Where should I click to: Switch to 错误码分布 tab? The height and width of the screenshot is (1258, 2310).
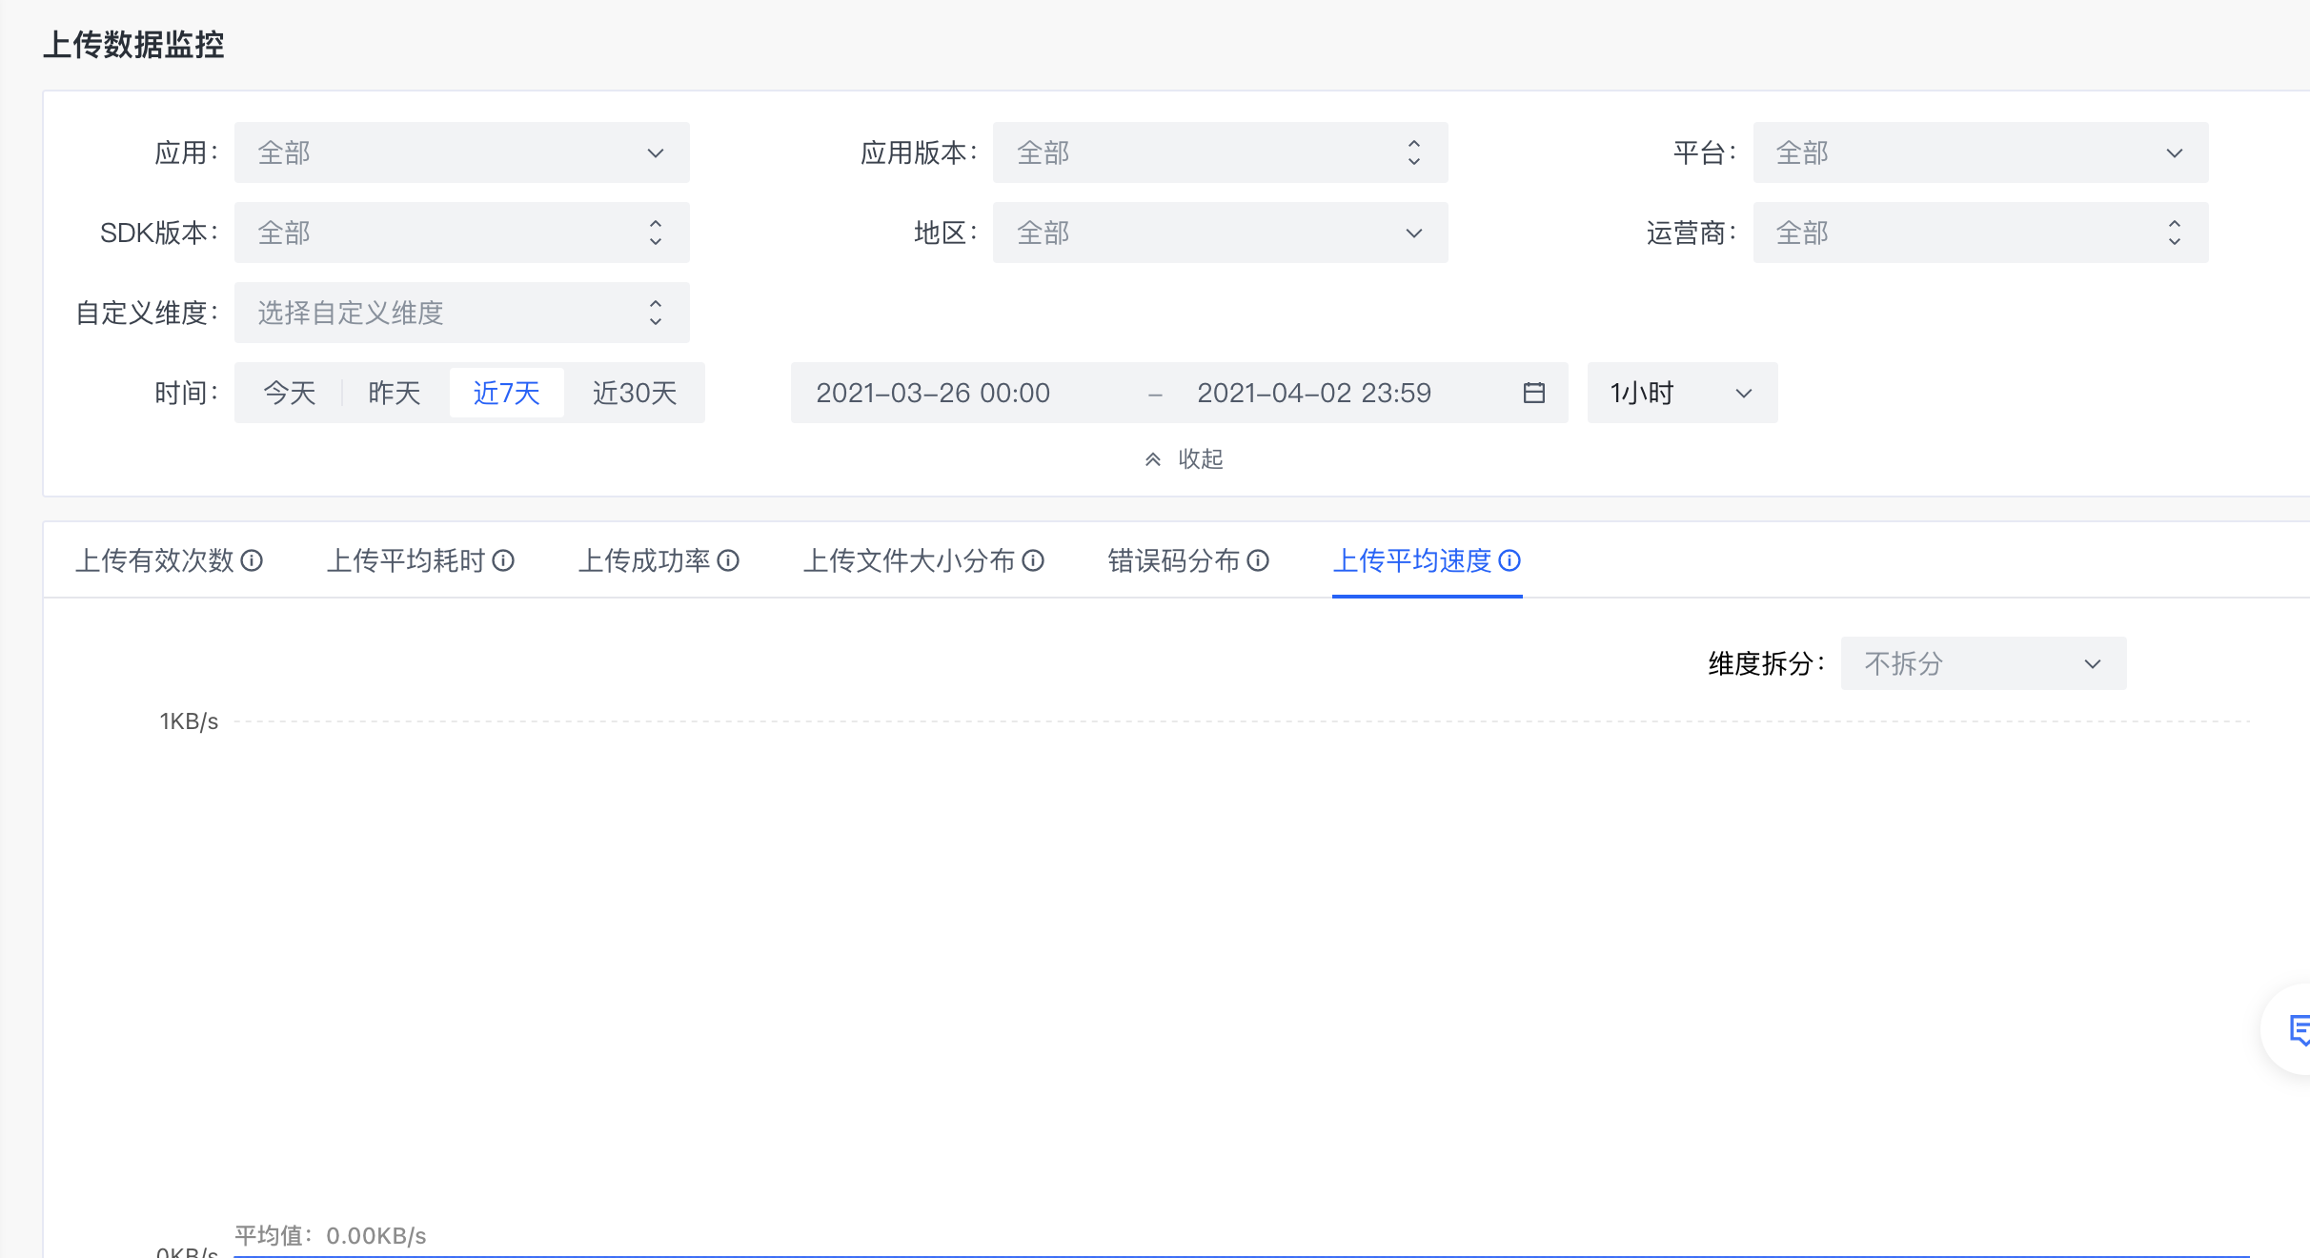coord(1188,560)
